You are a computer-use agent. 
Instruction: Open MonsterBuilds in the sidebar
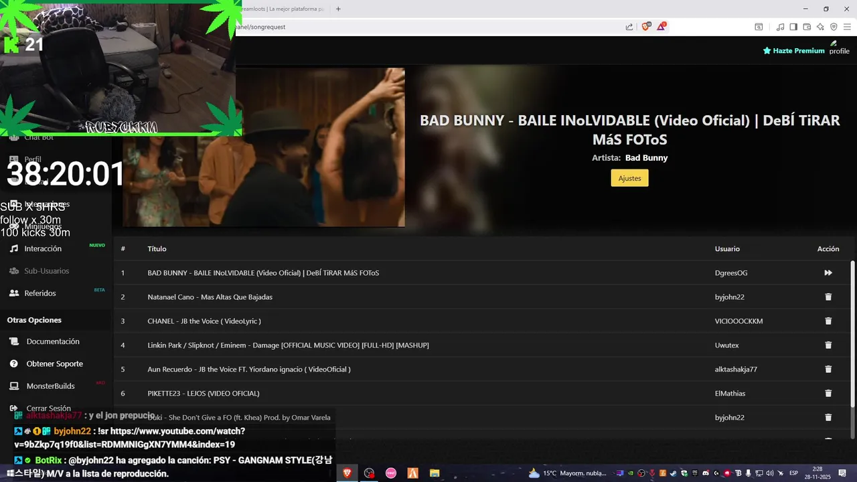(x=50, y=386)
